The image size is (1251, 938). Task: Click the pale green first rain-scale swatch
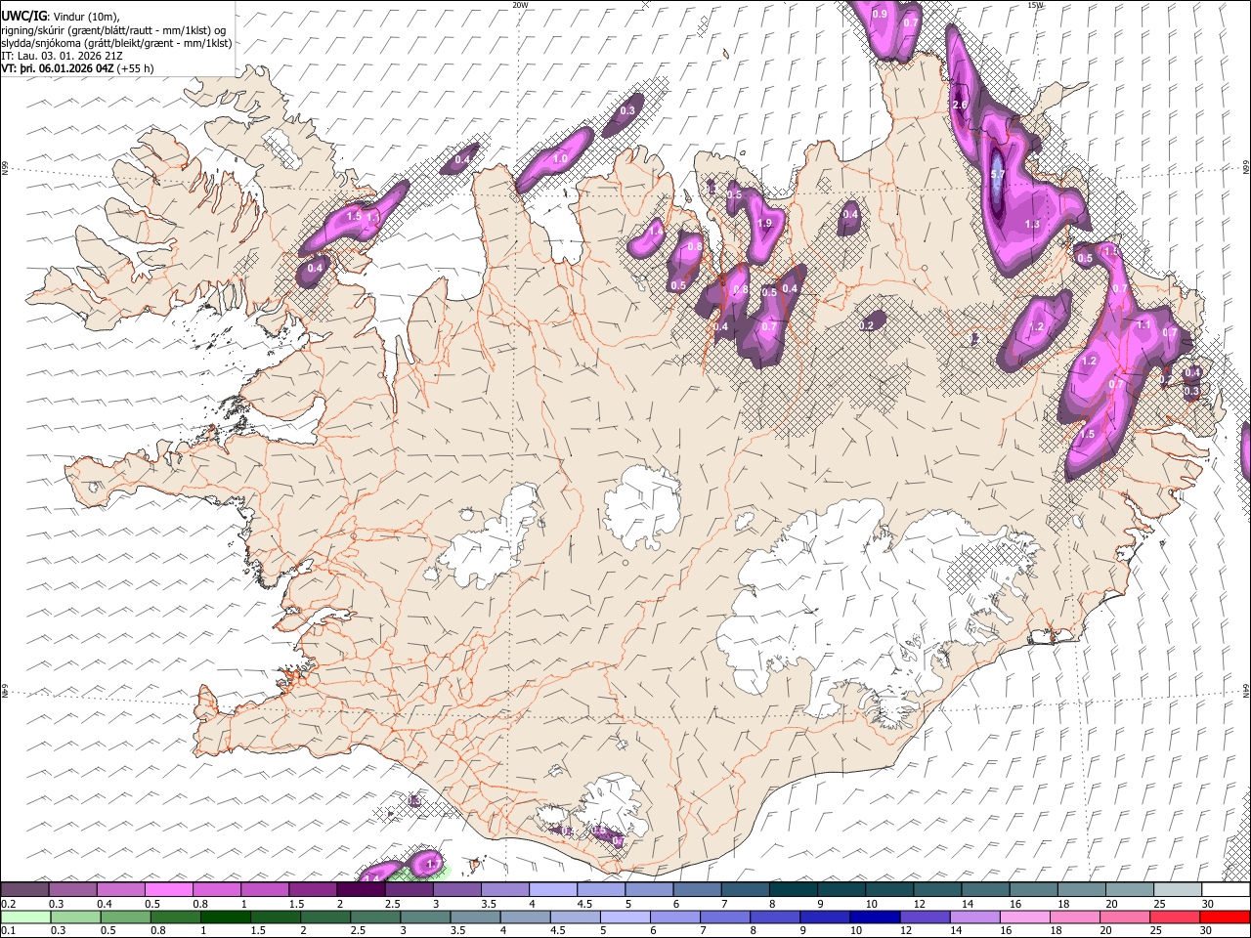(x=25, y=917)
